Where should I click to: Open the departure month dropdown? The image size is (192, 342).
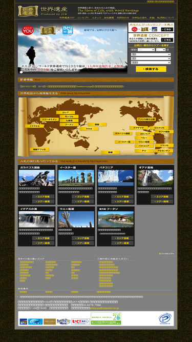(146, 50)
